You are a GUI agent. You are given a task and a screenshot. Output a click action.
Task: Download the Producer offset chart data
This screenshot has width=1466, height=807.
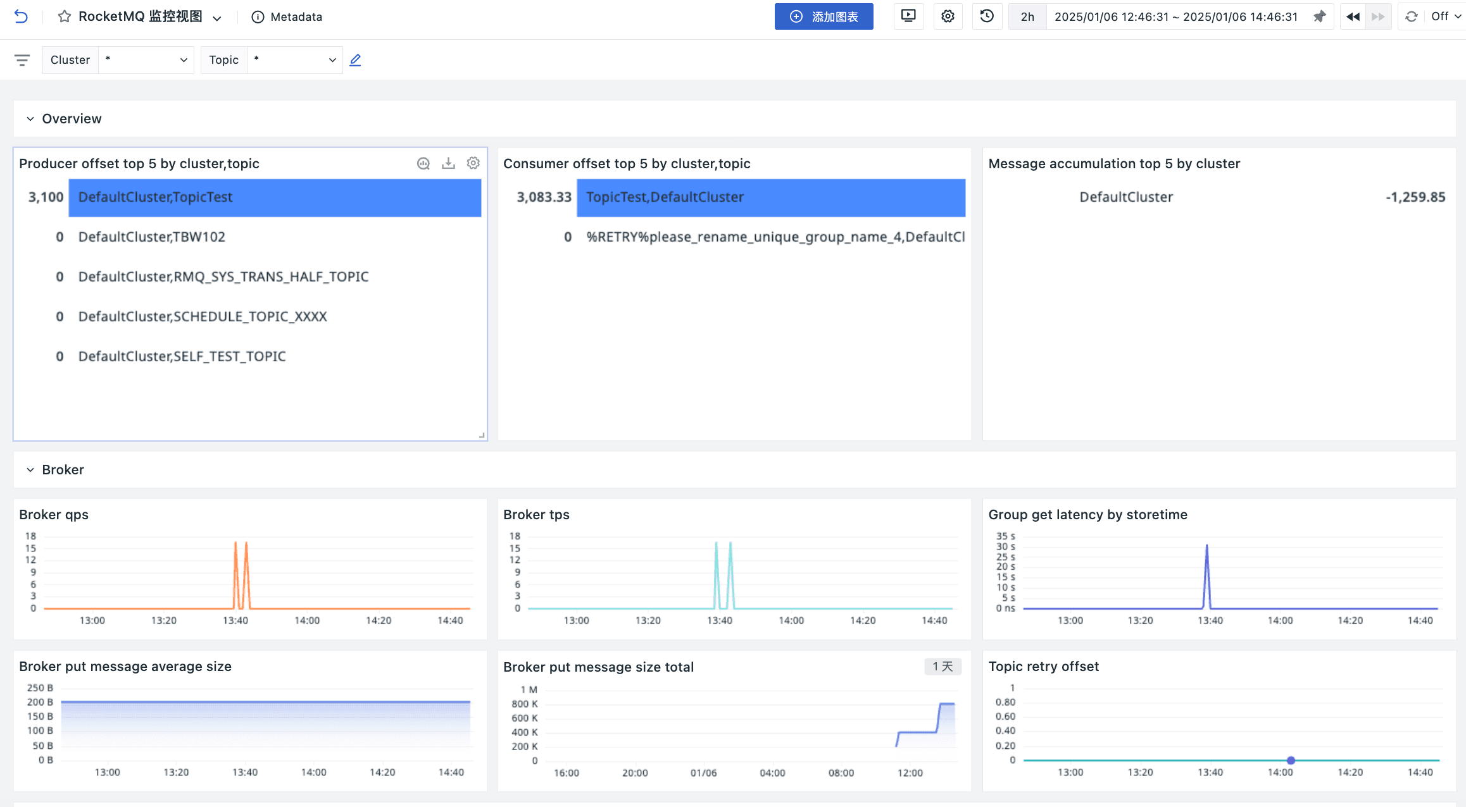449,163
